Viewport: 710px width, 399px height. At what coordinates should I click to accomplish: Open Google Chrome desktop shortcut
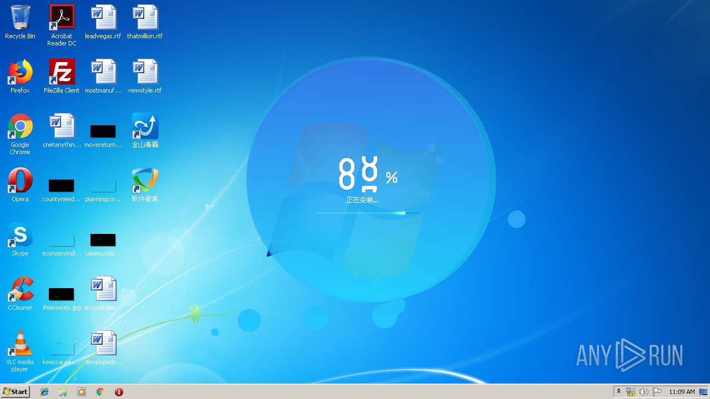tap(20, 134)
